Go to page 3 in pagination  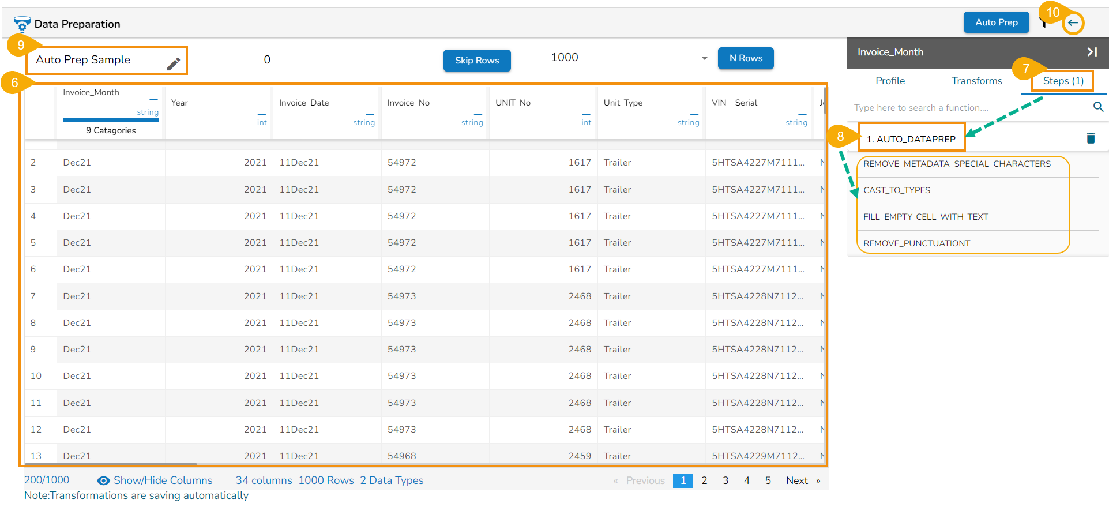click(725, 480)
